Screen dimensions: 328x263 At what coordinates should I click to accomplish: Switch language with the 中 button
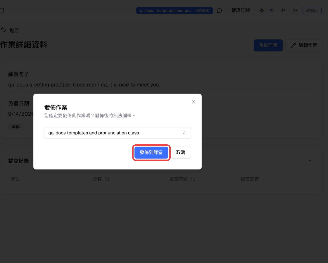tap(283, 11)
